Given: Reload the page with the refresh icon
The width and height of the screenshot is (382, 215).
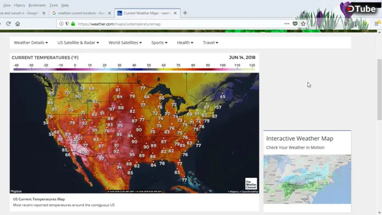Looking at the screenshot, I should click(x=8, y=24).
